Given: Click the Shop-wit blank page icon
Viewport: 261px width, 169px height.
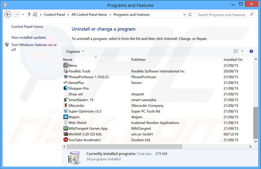Looking at the screenshot, I should (x=66, y=94).
